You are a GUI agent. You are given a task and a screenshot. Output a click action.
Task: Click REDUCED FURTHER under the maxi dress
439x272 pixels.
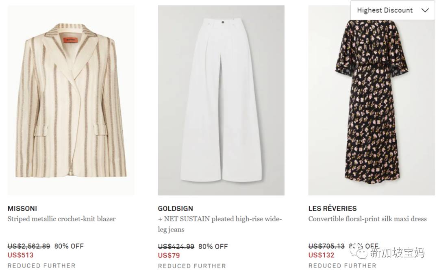[343, 265]
